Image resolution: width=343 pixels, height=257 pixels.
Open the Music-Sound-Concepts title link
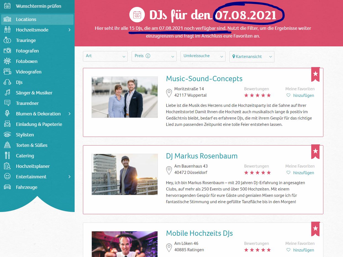(x=204, y=79)
